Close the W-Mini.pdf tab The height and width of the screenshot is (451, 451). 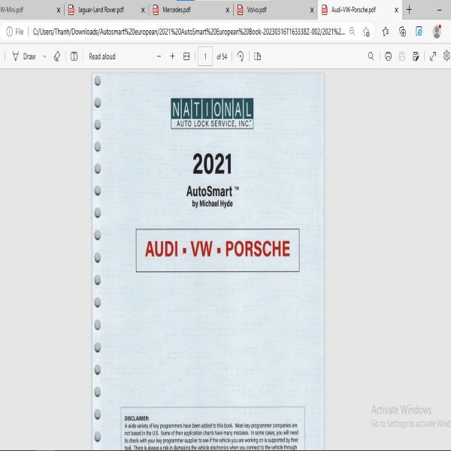[59, 11]
